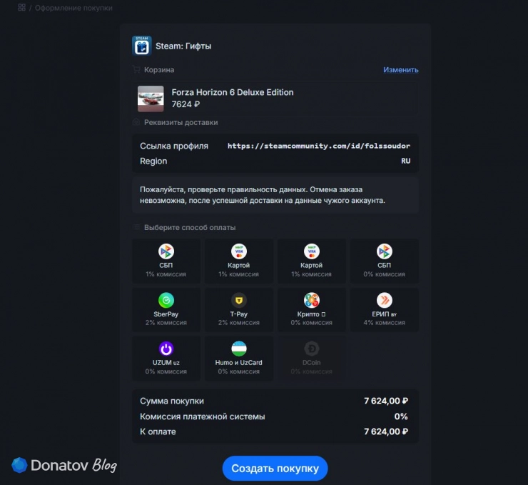Select the second Картой payment option
528x485 pixels.
click(x=312, y=261)
